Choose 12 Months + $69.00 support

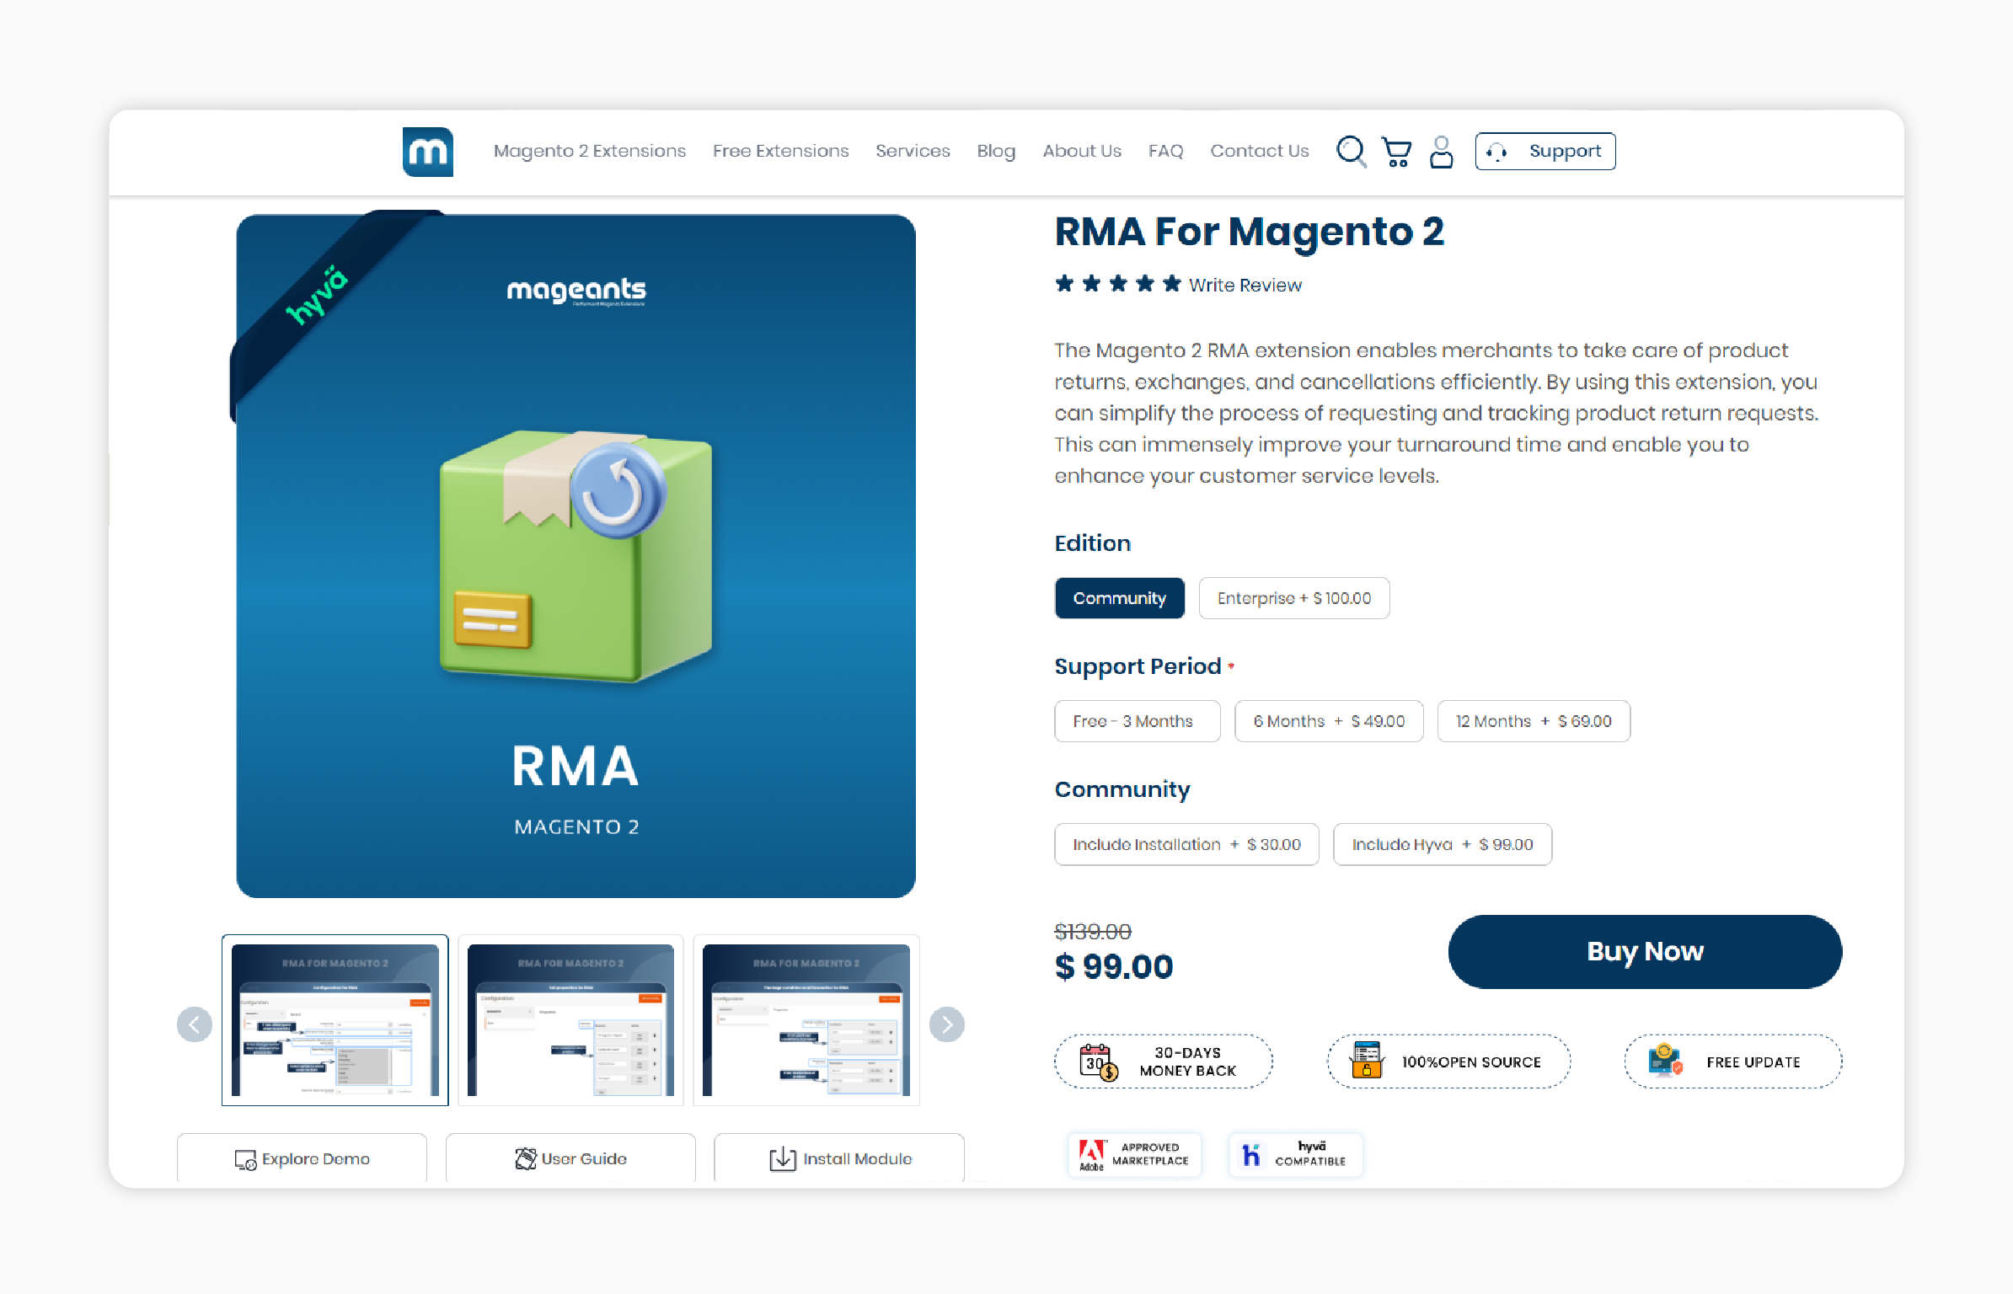[x=1534, y=721]
